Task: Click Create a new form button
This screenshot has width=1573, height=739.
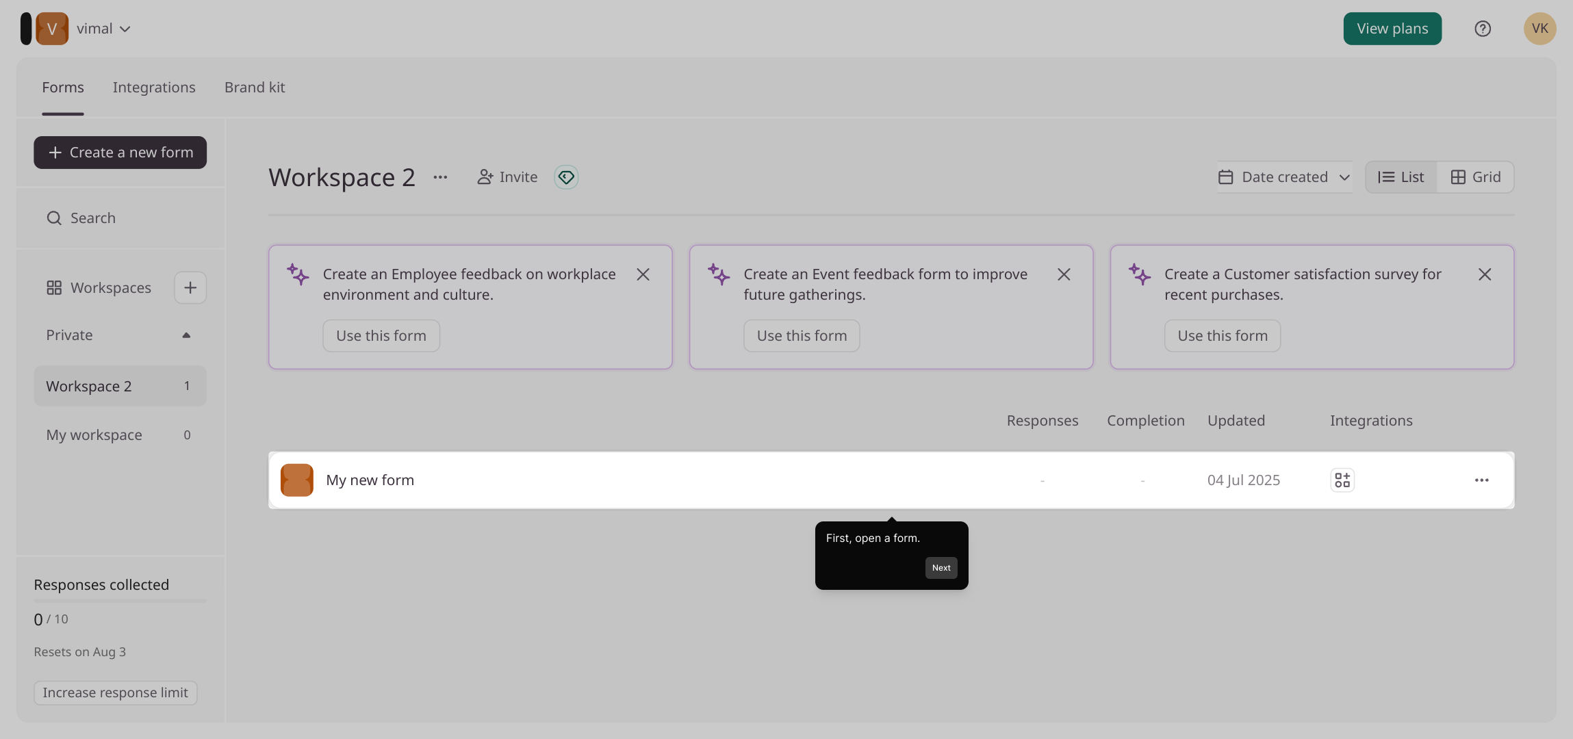Action: (120, 153)
